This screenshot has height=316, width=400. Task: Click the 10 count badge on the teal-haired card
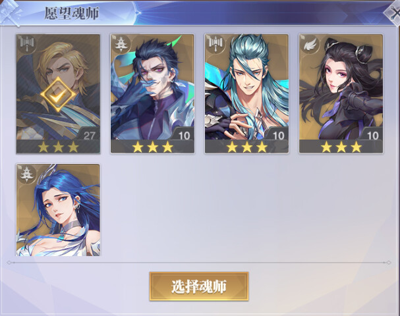[x=278, y=136]
